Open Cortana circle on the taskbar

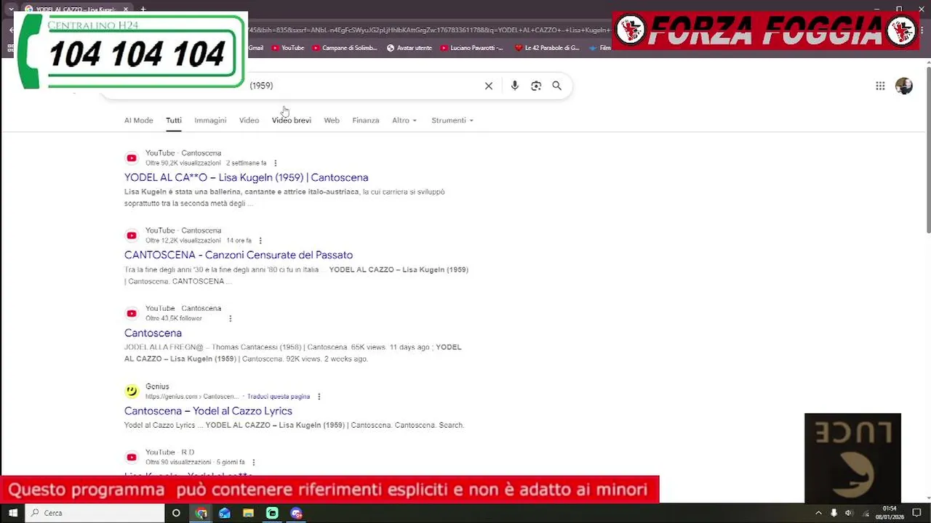pyautogui.click(x=176, y=513)
